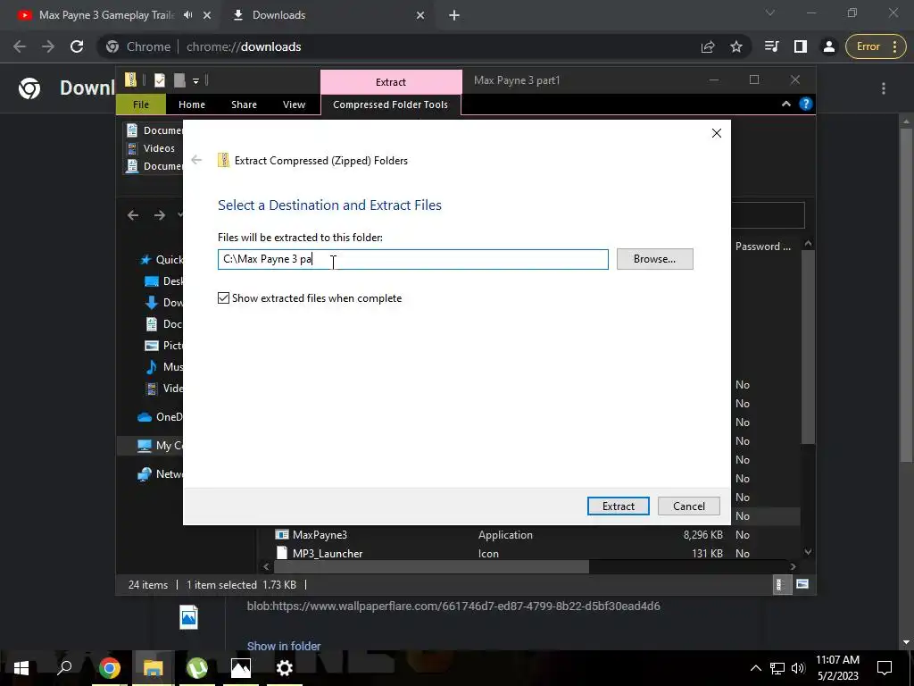
Task: Click the Chrome share page icon
Action: [708, 46]
